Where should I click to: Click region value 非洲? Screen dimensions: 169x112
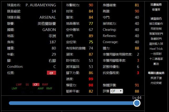pos(52,36)
